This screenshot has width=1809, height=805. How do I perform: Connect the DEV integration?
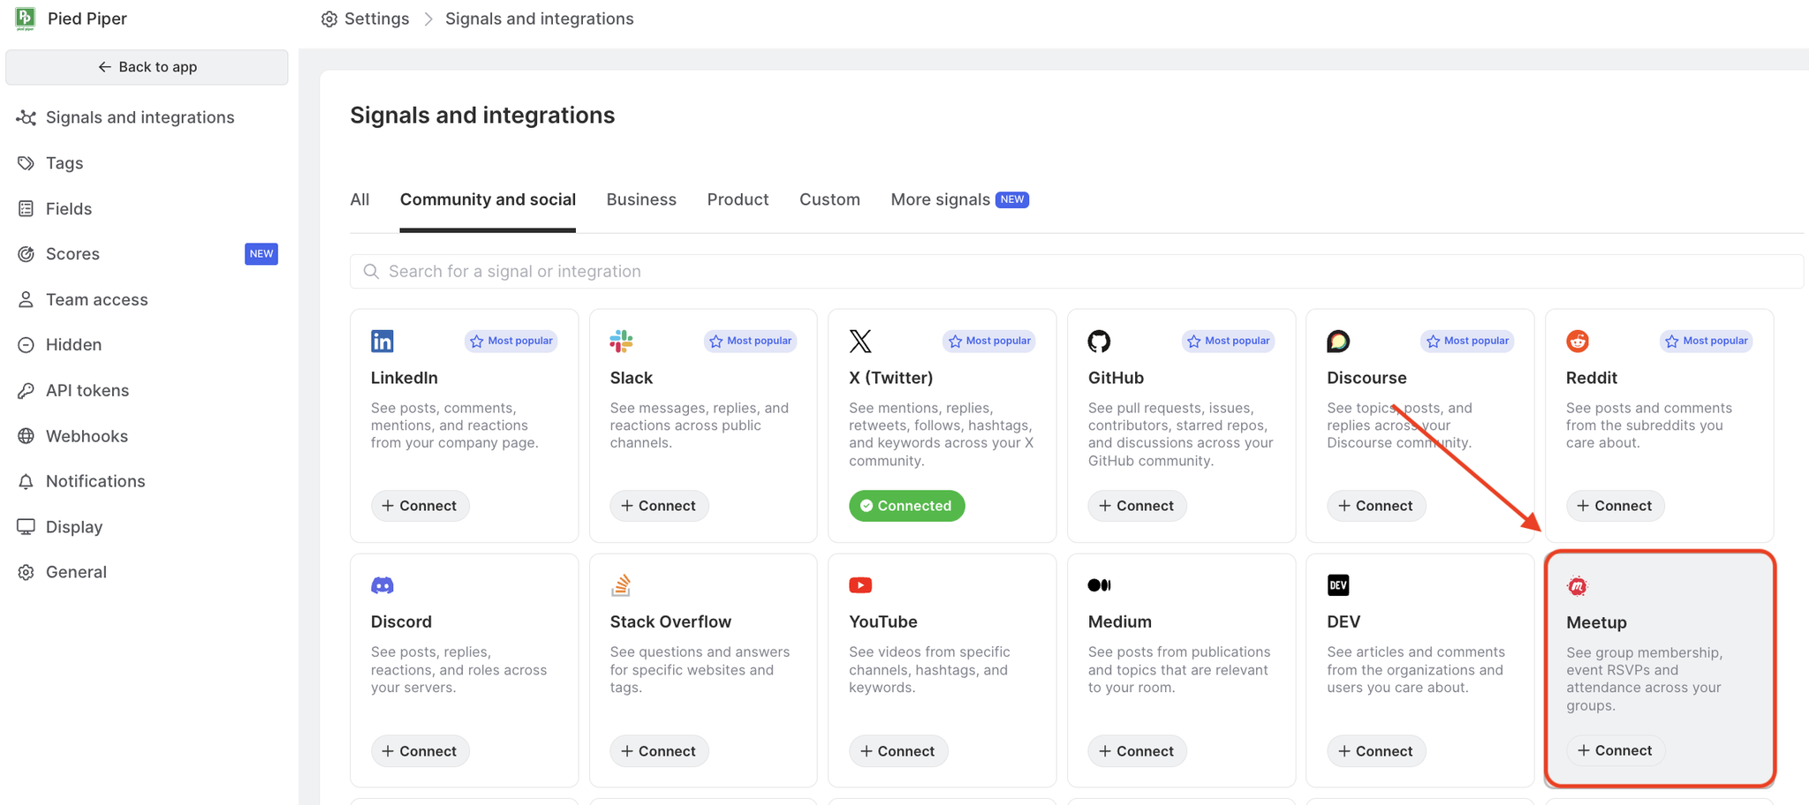tap(1376, 751)
